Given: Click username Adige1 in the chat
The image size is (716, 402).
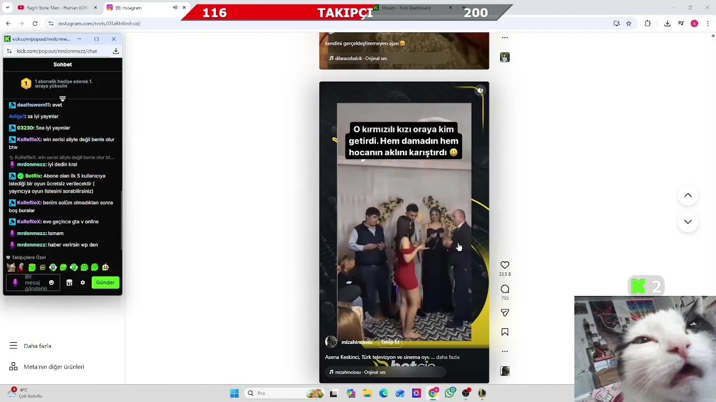Looking at the screenshot, I should point(17,117).
